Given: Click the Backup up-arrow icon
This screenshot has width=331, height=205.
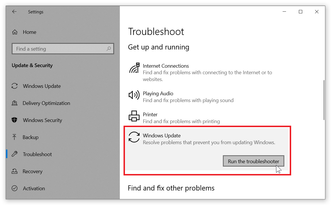Looking at the screenshot, I should tap(15, 137).
